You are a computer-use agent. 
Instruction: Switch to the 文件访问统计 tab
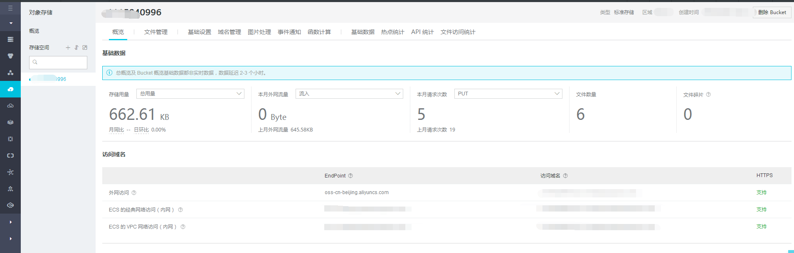458,32
